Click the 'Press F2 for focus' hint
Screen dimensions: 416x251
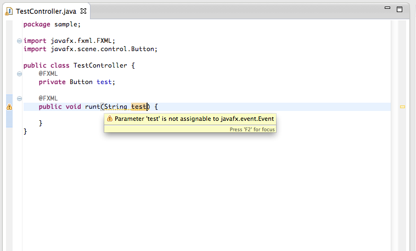click(x=252, y=130)
